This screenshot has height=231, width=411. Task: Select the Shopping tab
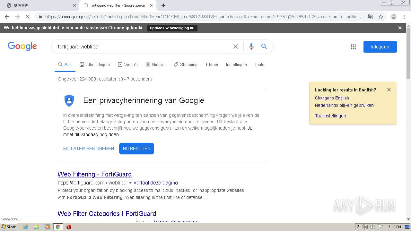click(186, 64)
